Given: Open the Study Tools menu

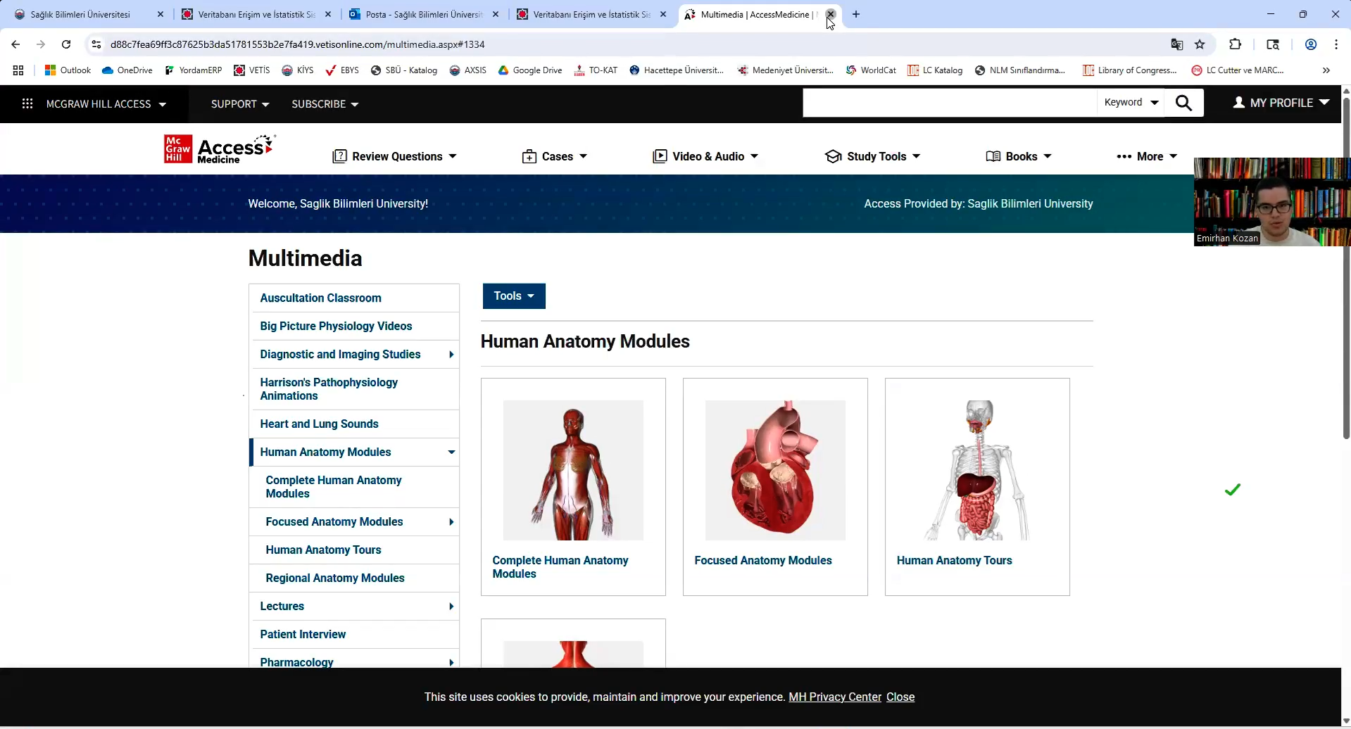Looking at the screenshot, I should click(872, 156).
